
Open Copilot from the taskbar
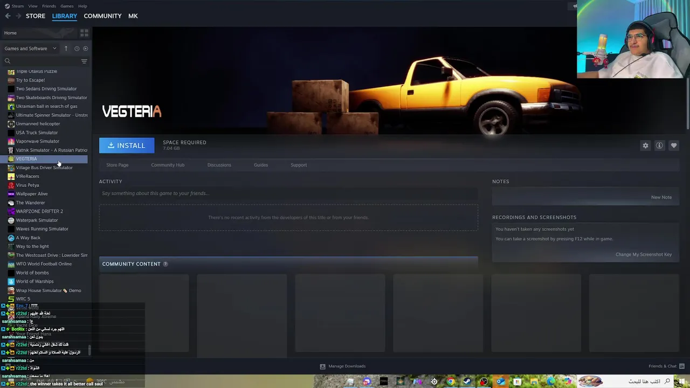click(568, 382)
